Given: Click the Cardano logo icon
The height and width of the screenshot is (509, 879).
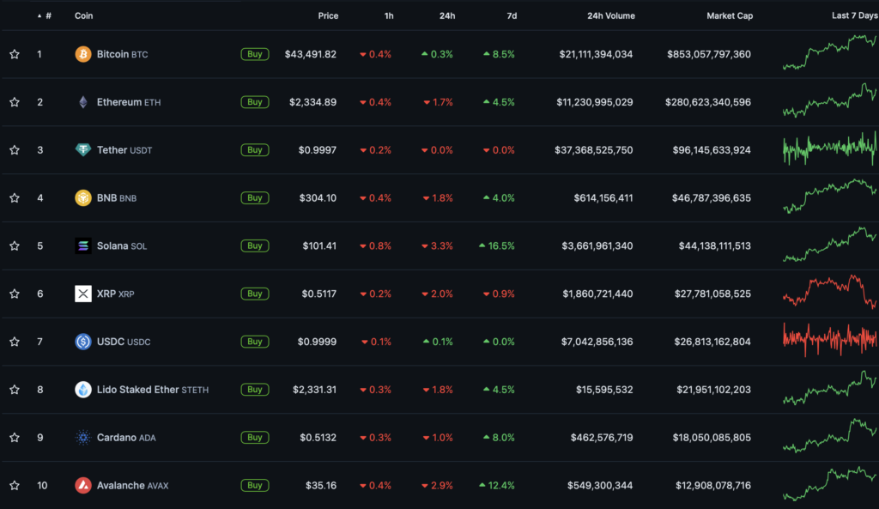Looking at the screenshot, I should pyautogui.click(x=83, y=438).
